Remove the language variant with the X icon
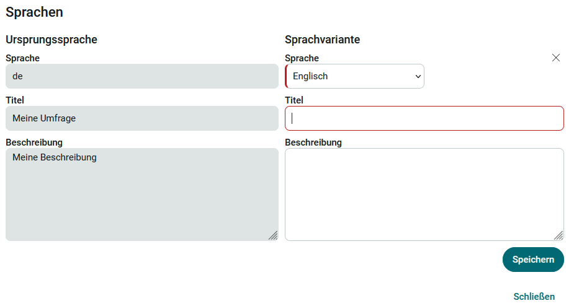The height and width of the screenshot is (306, 569). (556, 58)
